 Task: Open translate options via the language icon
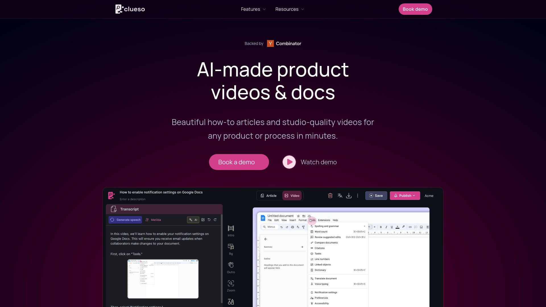pos(340,196)
